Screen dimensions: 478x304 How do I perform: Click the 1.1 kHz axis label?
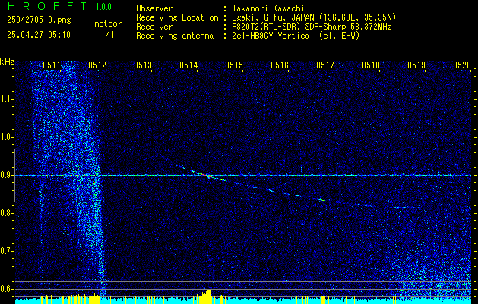6,99
